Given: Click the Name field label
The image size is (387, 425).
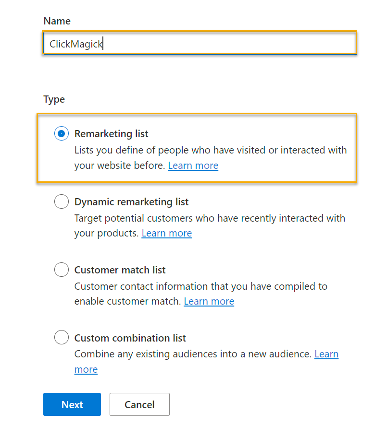Looking at the screenshot, I should (x=57, y=21).
